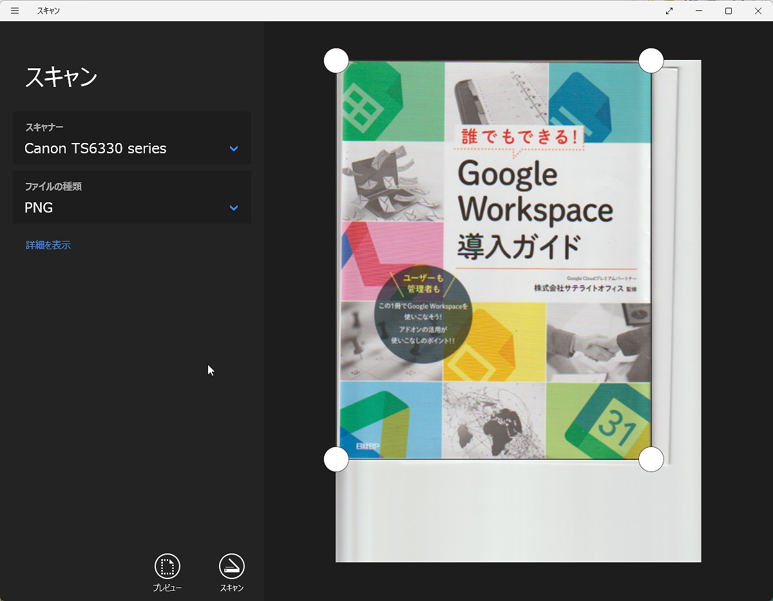
Task: Select the bottom-right crop handle
Action: 651,459
